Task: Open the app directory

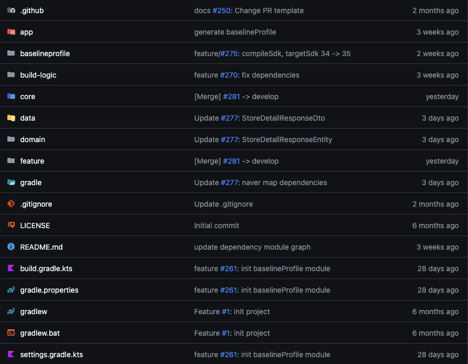Action: 27,32
